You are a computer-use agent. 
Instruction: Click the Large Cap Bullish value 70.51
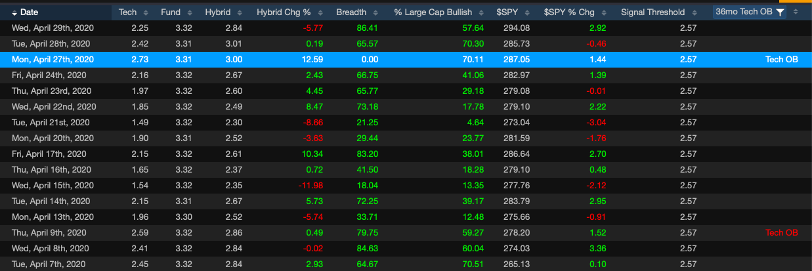pos(473,264)
